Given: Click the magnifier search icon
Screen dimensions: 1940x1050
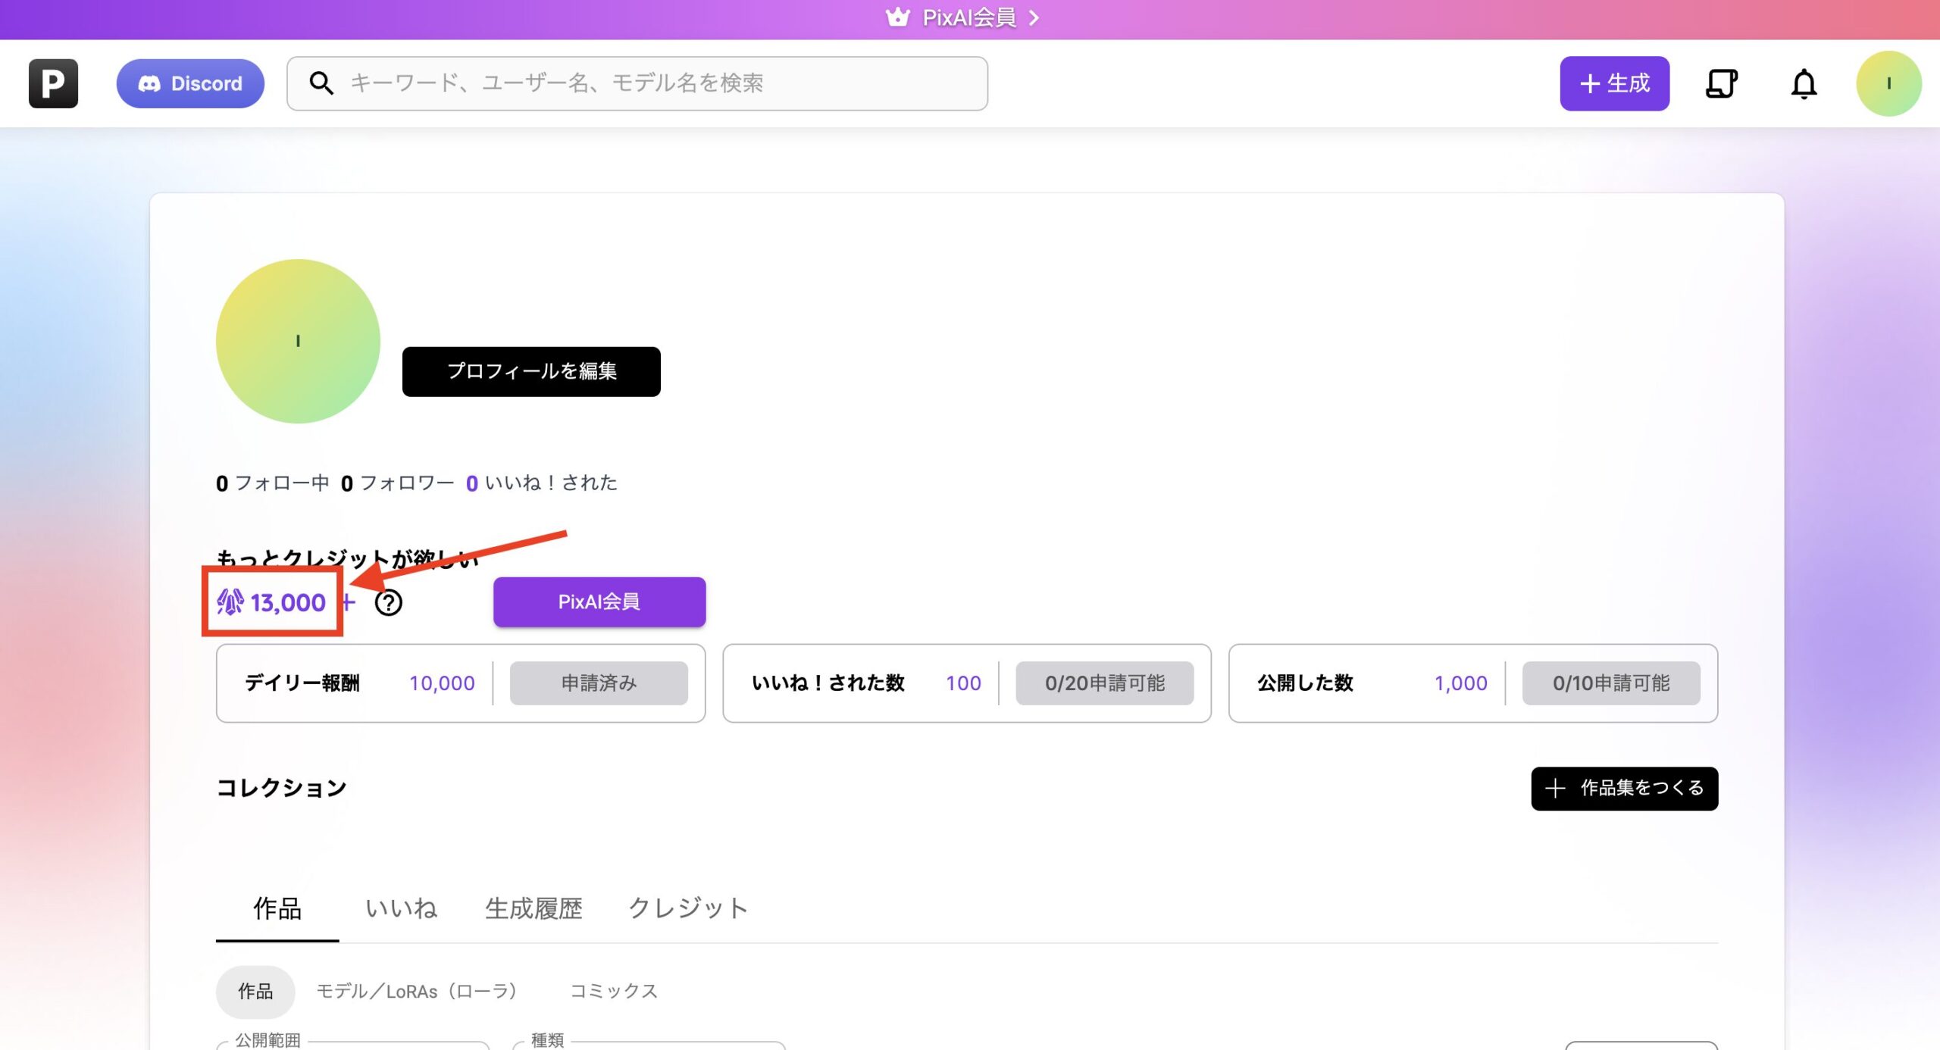Looking at the screenshot, I should click(x=321, y=83).
